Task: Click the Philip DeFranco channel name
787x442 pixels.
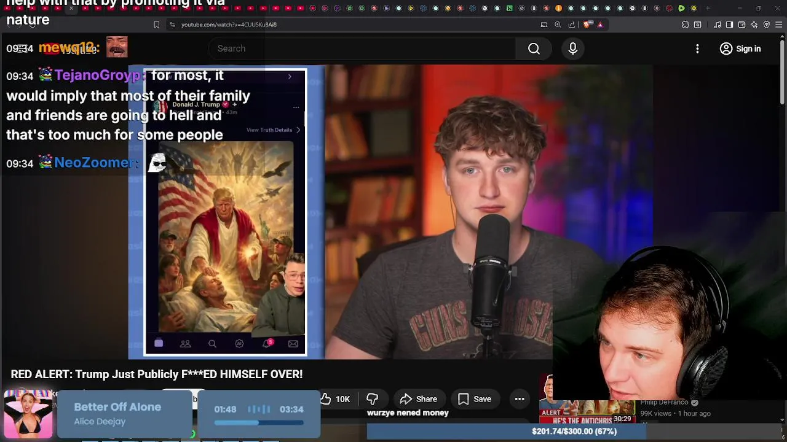Action: point(664,402)
